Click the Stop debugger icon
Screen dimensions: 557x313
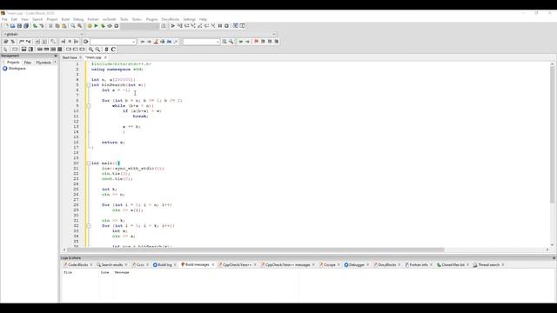coord(226,26)
